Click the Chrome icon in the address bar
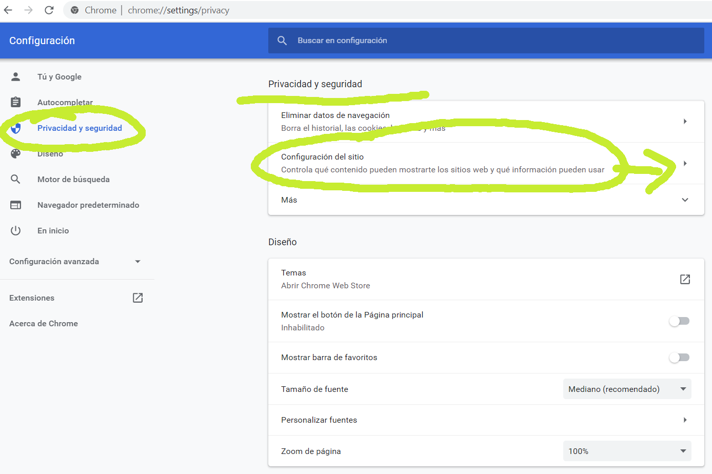The height and width of the screenshot is (474, 712). [x=75, y=10]
